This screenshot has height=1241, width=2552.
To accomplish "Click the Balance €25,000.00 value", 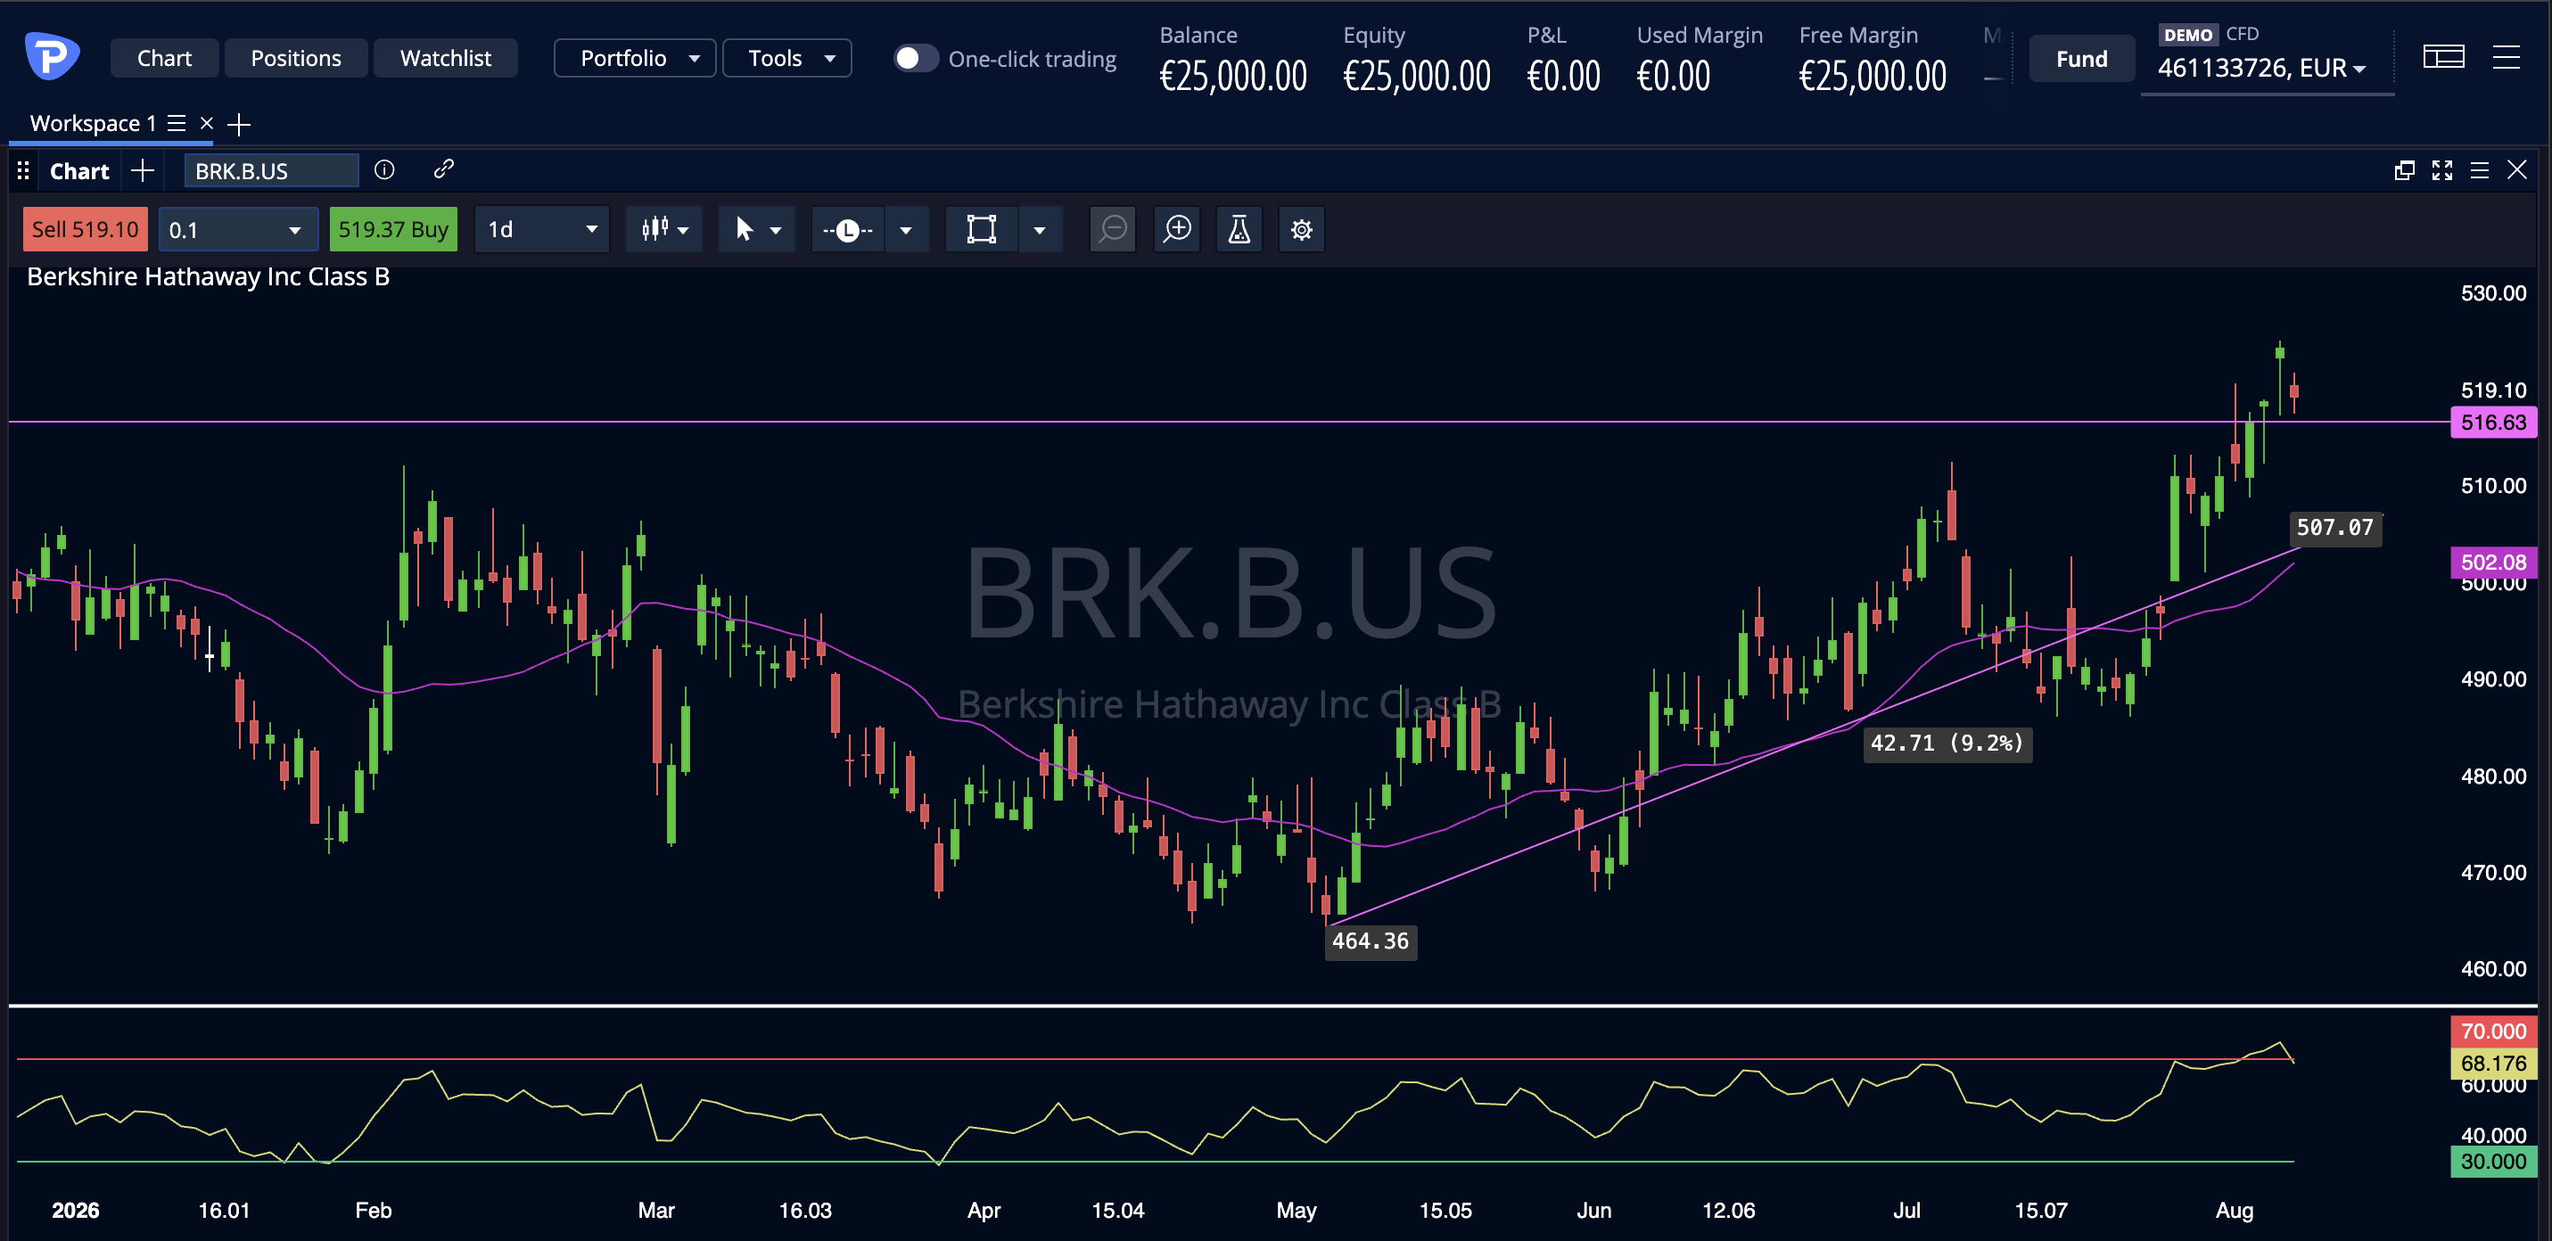I will pyautogui.click(x=1232, y=77).
